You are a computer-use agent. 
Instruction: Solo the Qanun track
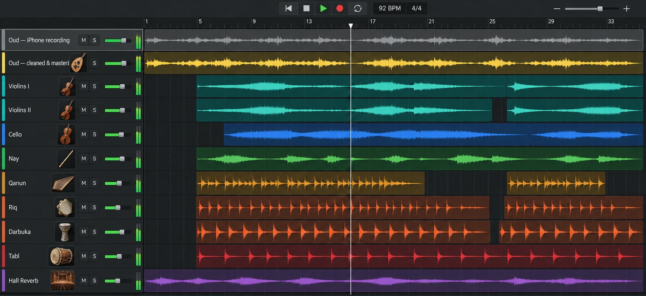(x=95, y=183)
